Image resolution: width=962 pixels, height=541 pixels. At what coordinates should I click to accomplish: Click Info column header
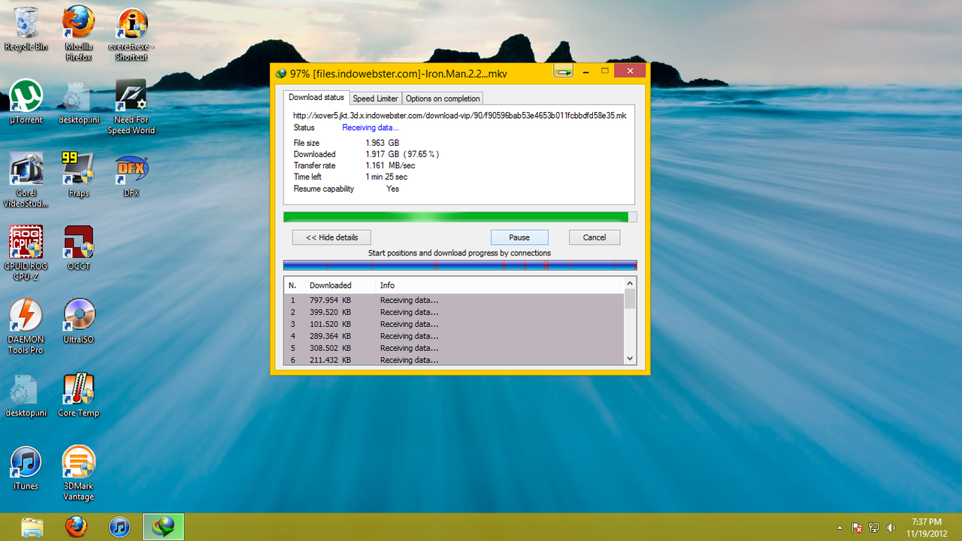[x=497, y=286]
